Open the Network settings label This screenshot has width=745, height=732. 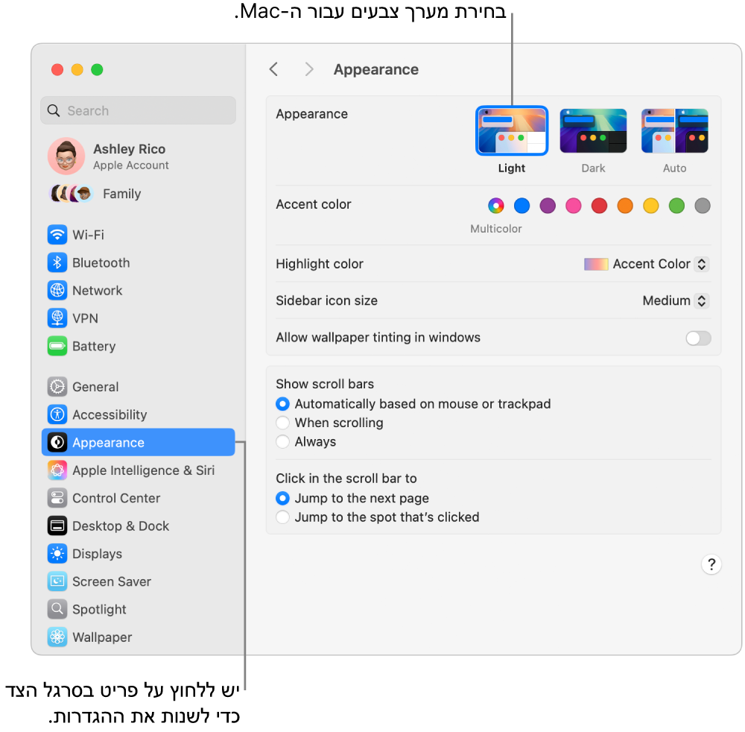[97, 291]
